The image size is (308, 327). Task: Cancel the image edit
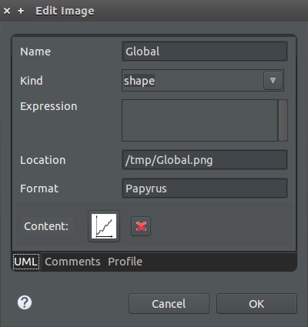(169, 304)
